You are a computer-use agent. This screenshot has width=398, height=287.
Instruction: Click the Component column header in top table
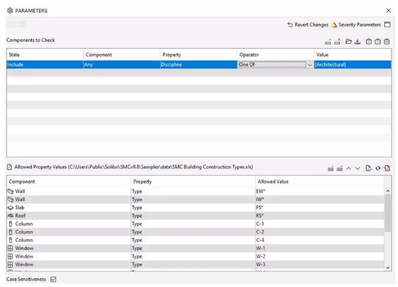(122, 55)
